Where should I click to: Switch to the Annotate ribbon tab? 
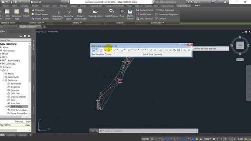point(24,6)
